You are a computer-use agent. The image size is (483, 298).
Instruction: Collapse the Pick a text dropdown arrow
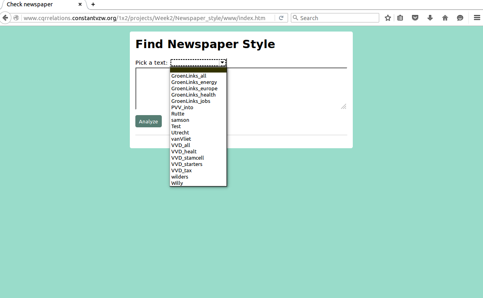pyautogui.click(x=223, y=62)
